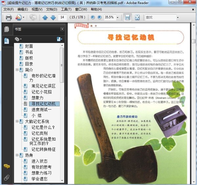The image size is (197, 185).
Task: Open the Find options dropdown arrow
Action: tap(178, 17)
